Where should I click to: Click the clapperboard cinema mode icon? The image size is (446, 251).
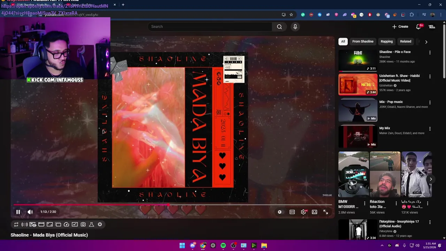41,225
